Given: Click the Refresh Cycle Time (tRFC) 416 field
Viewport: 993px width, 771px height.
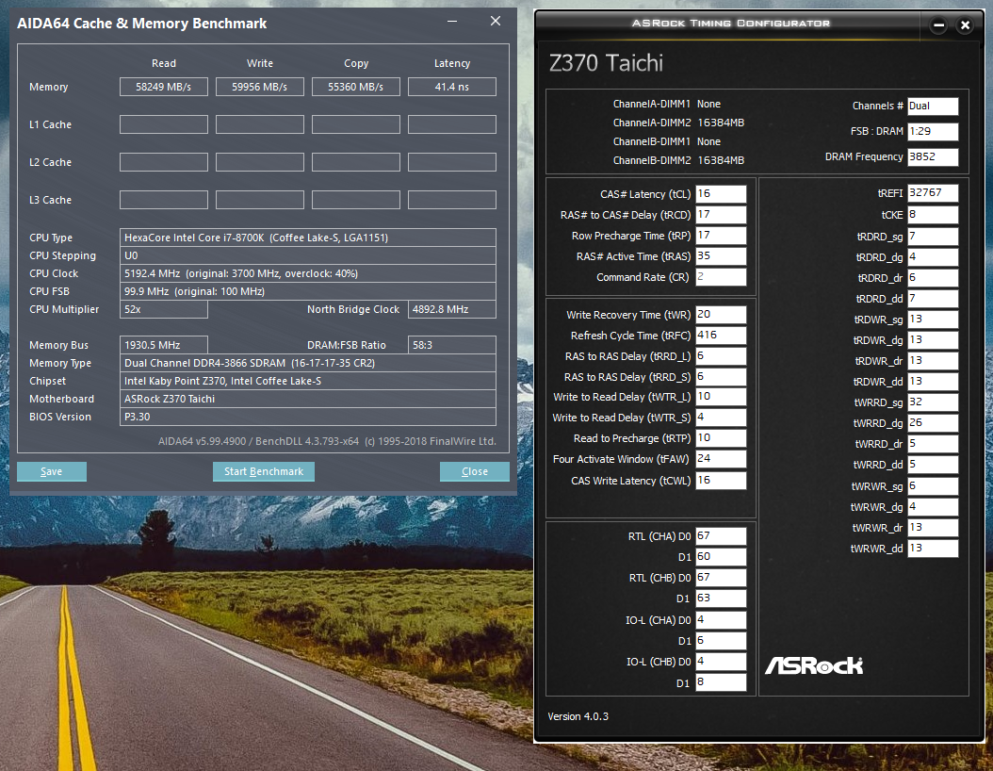Looking at the screenshot, I should [721, 336].
